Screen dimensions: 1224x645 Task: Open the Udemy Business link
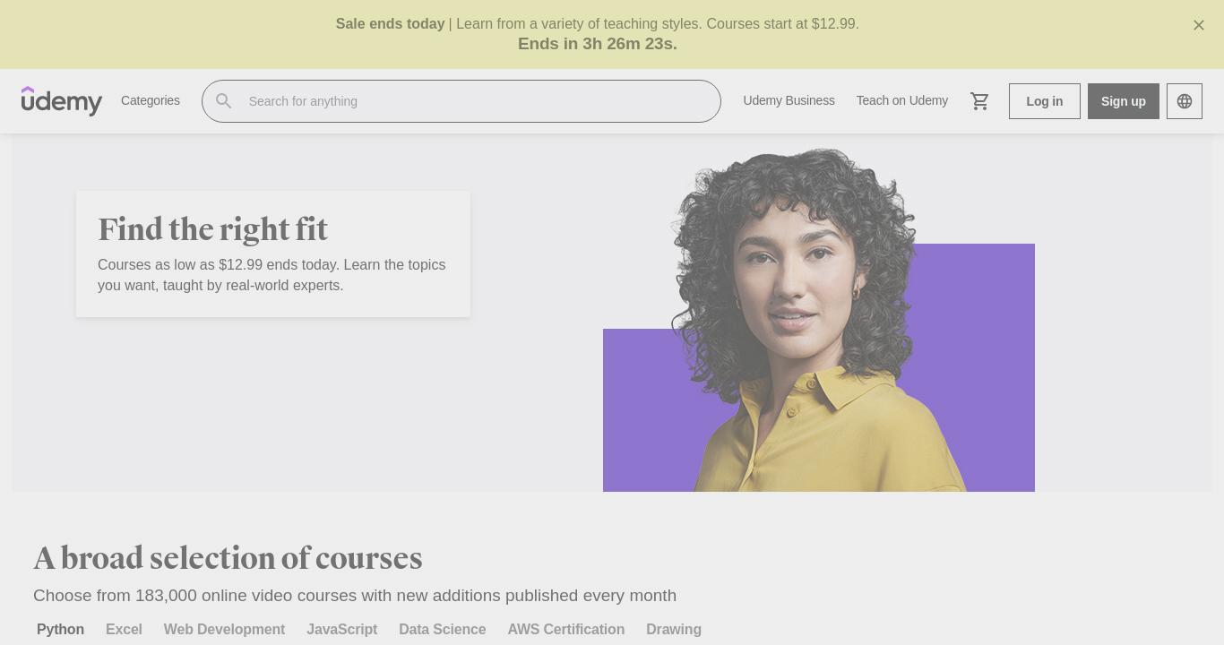pyautogui.click(x=789, y=100)
